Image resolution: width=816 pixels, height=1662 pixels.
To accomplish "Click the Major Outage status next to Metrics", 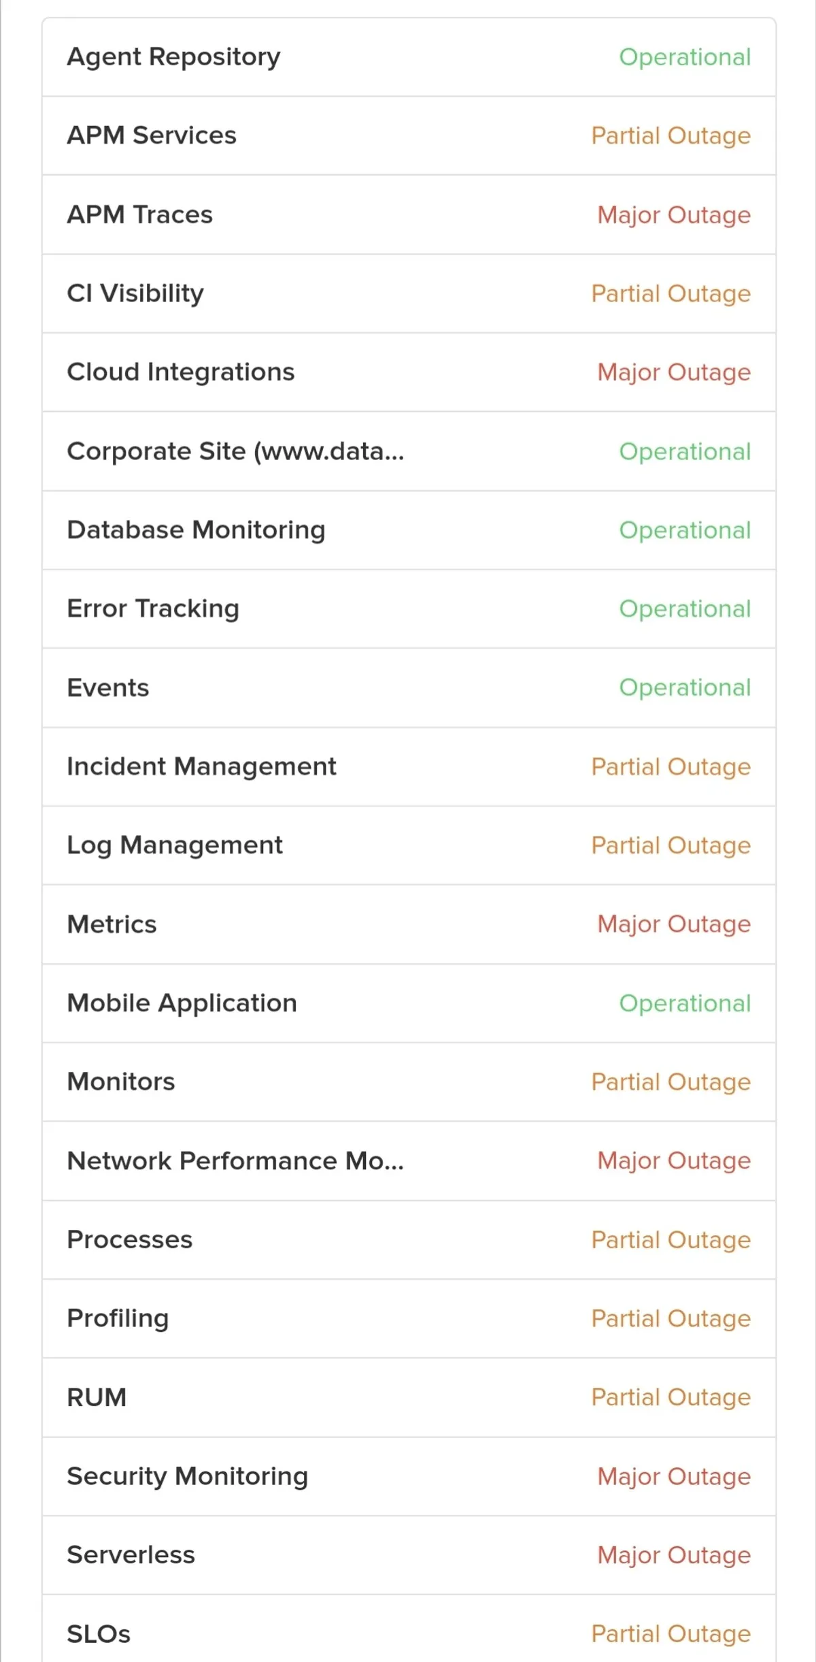I will pos(673,924).
